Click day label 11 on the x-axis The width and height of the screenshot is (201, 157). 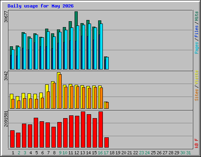[x=71, y=153]
